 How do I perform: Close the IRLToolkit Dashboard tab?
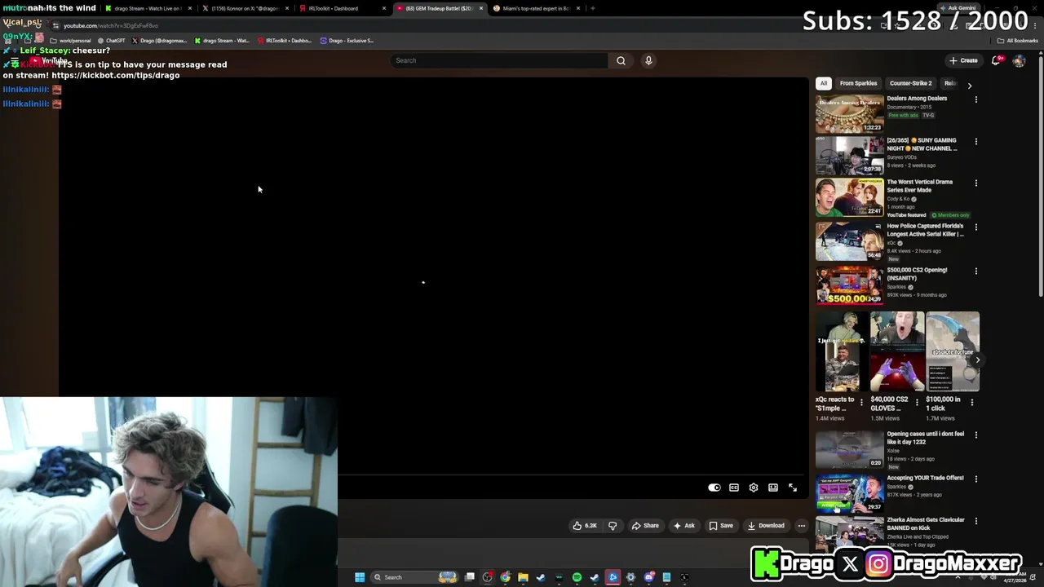[x=384, y=8]
